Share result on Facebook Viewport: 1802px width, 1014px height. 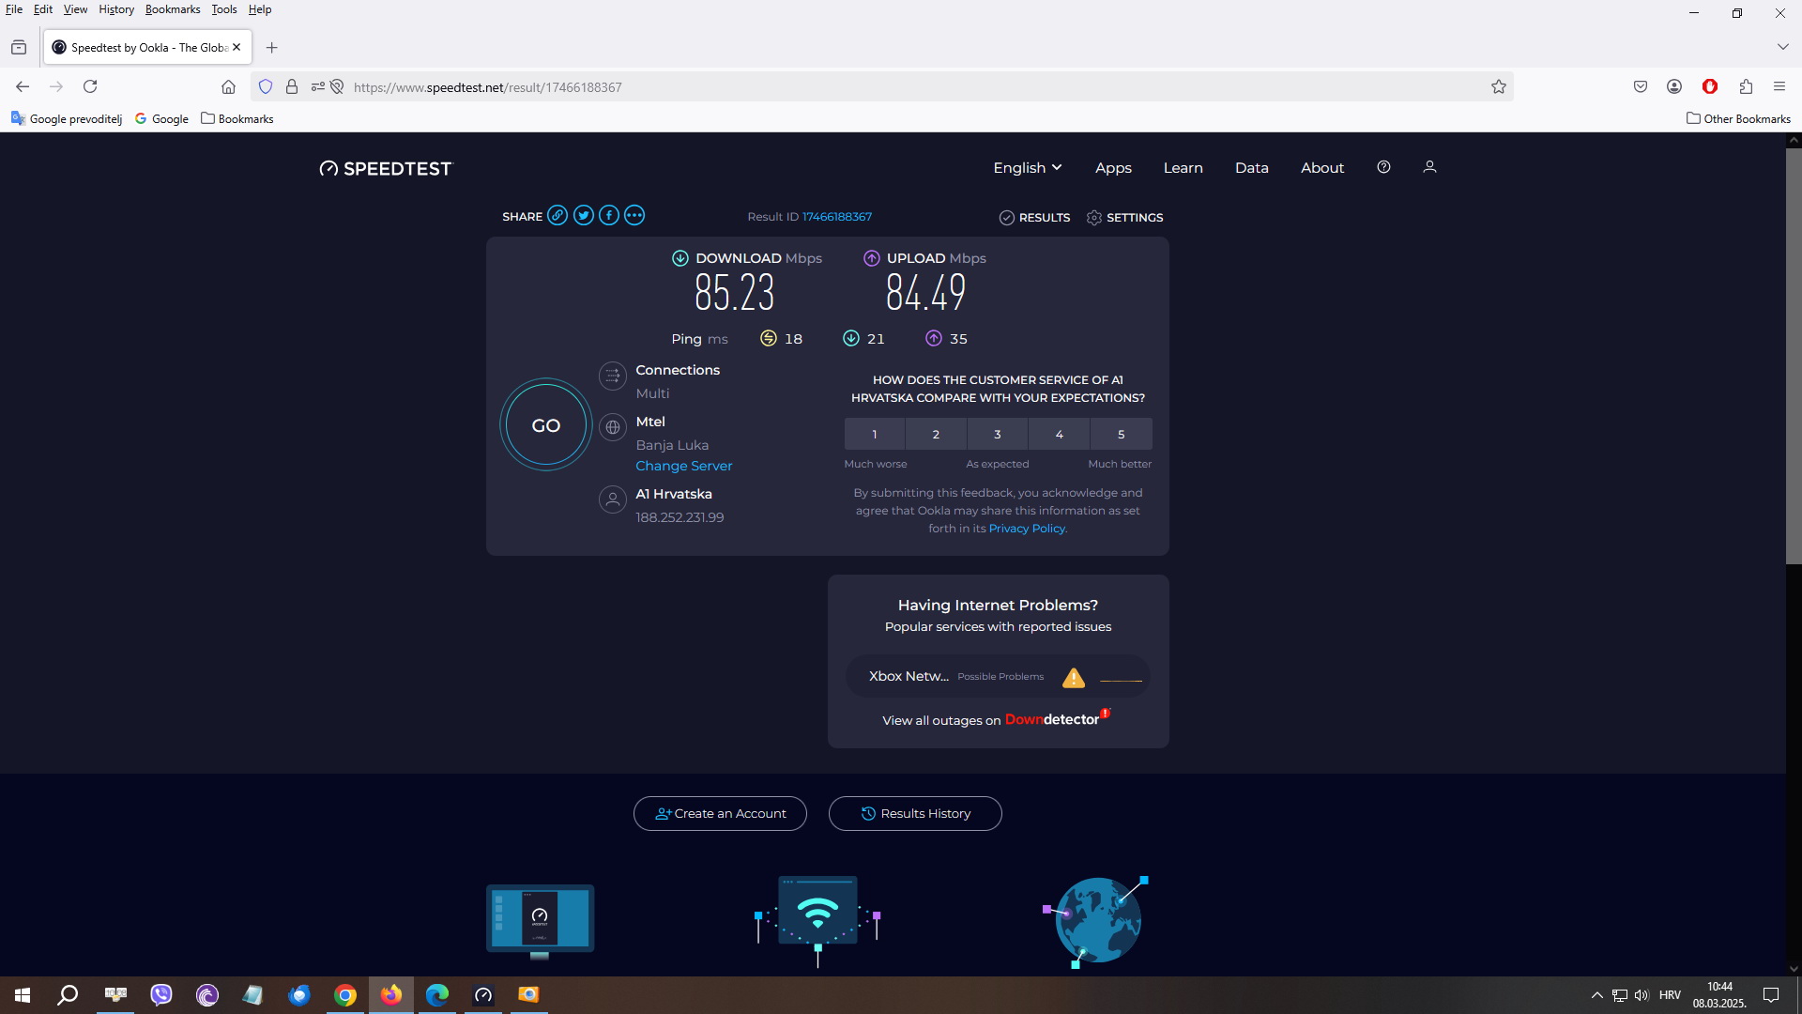click(x=609, y=215)
